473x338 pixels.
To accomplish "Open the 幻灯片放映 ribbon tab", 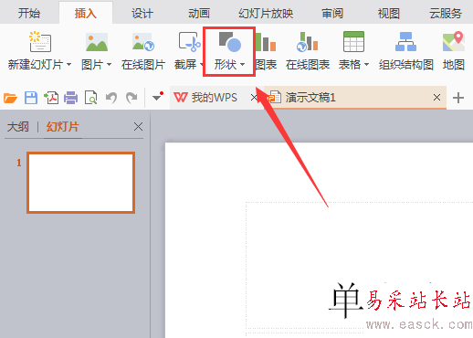I will [266, 14].
